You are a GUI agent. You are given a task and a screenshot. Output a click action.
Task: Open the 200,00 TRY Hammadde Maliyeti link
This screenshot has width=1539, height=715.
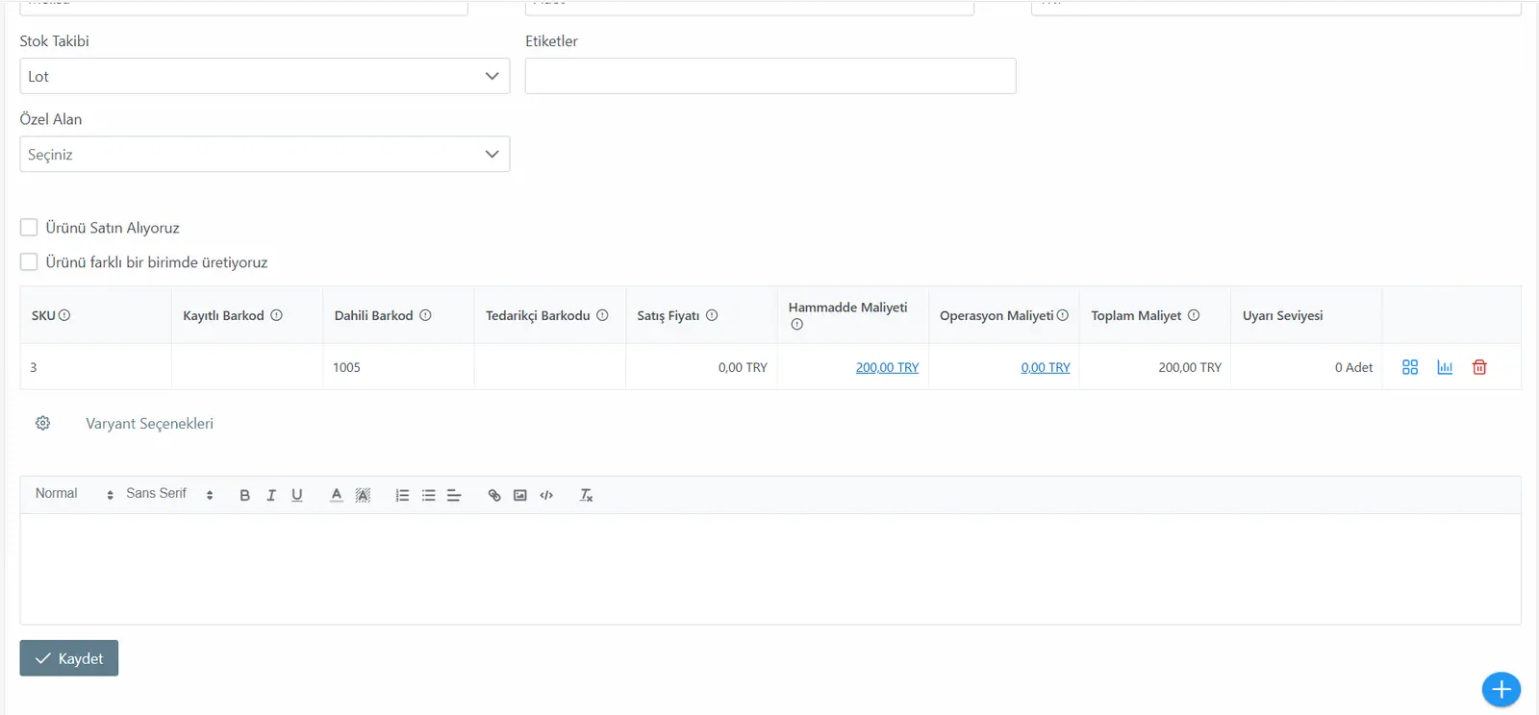(x=887, y=367)
